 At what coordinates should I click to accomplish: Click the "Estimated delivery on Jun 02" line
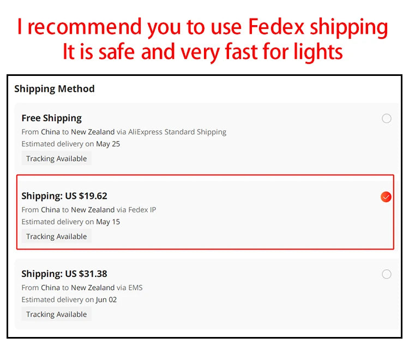pyautogui.click(x=69, y=299)
